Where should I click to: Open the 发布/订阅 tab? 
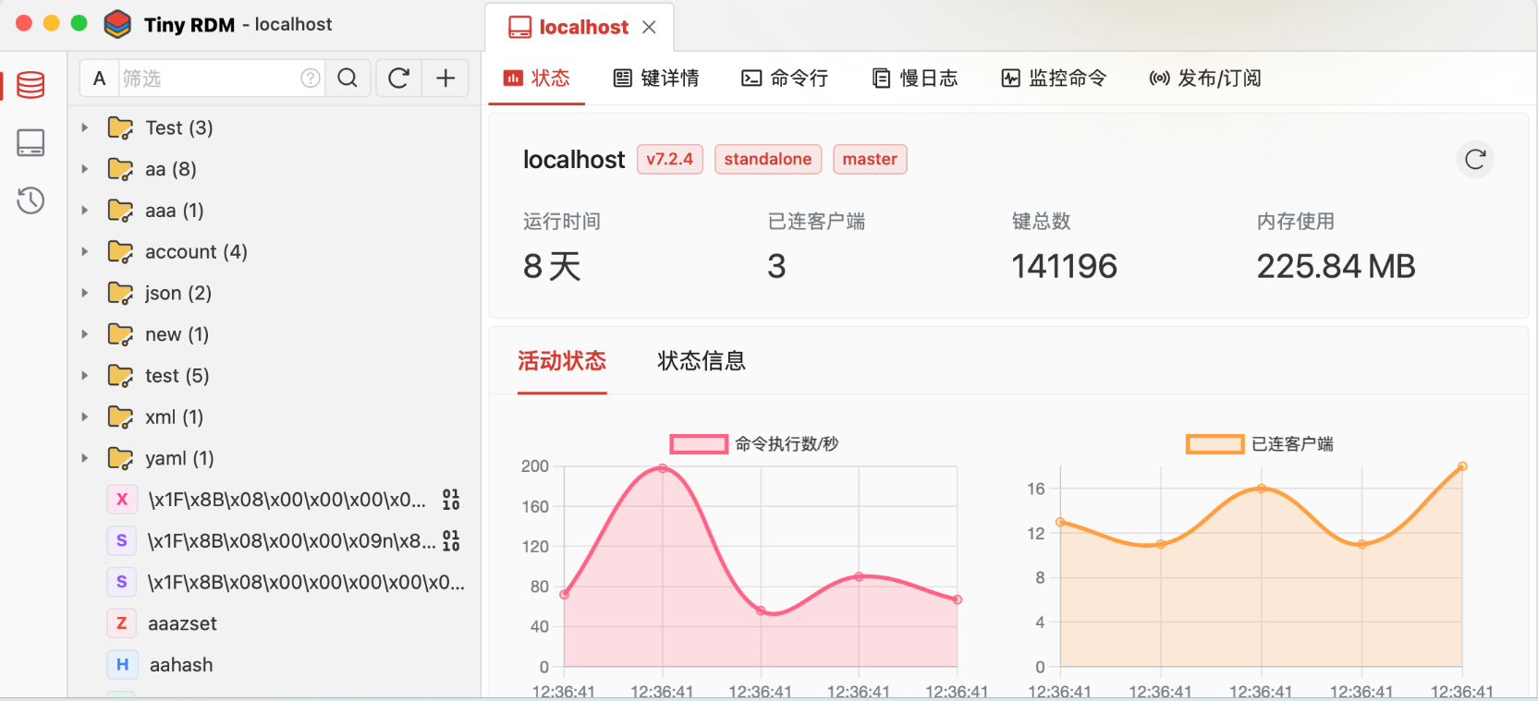pos(1204,79)
